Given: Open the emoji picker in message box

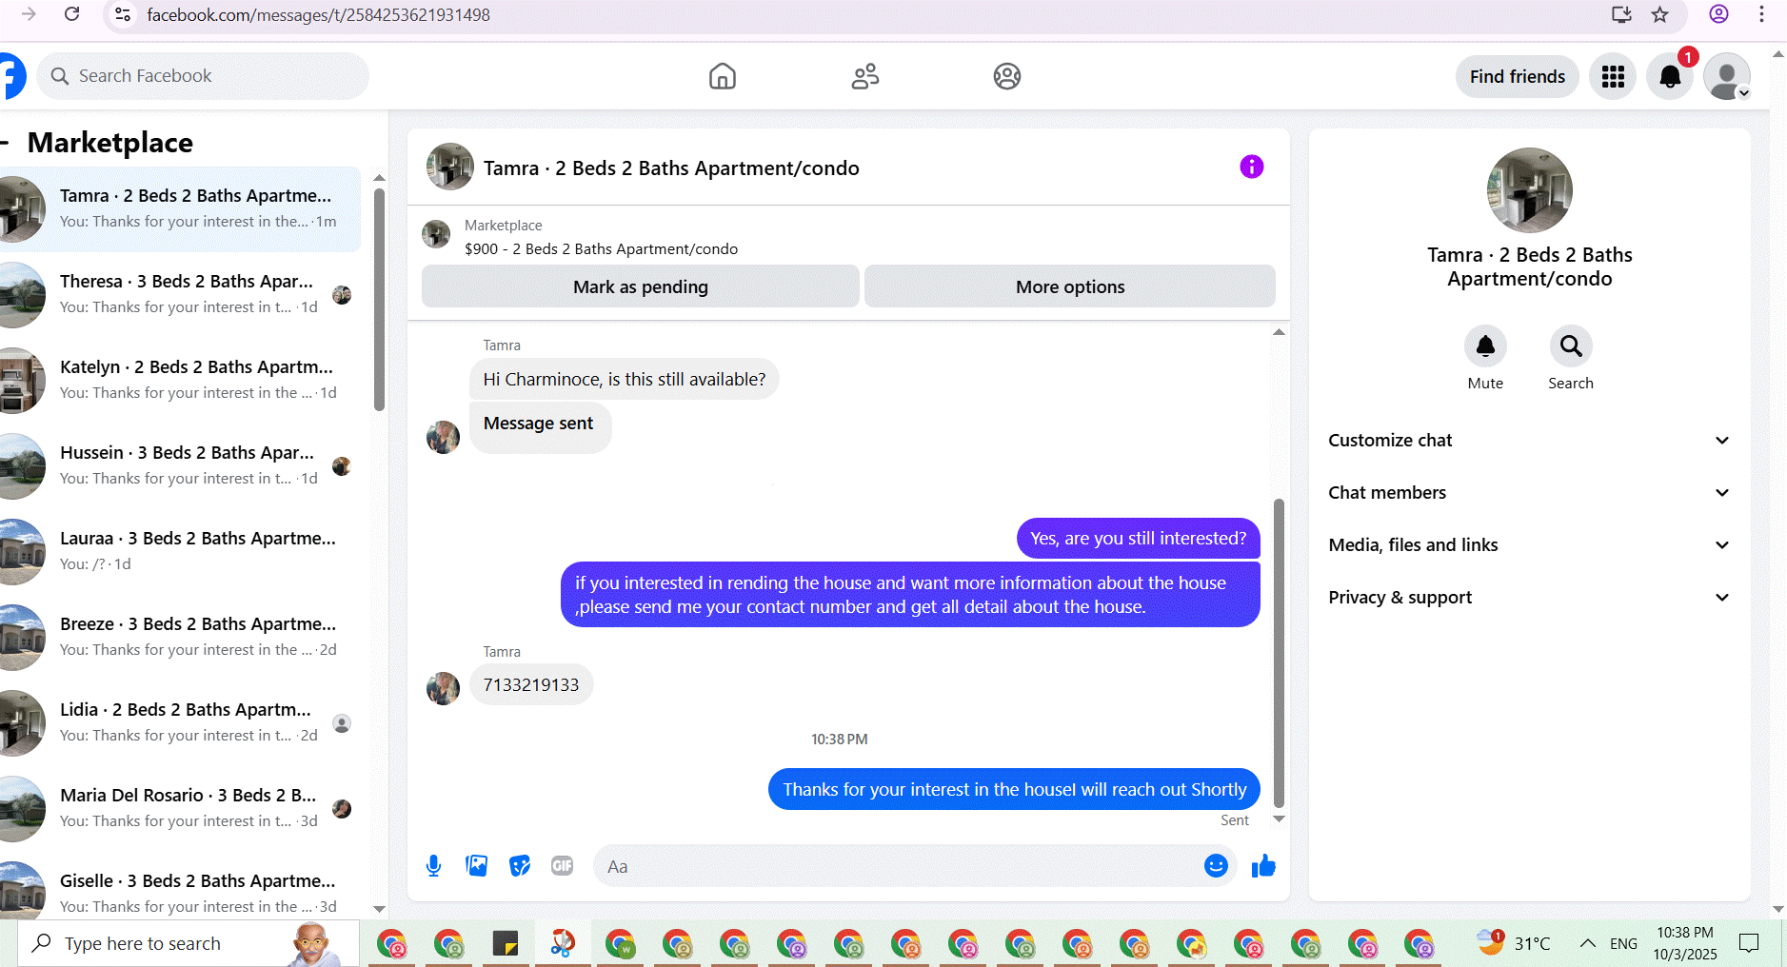Looking at the screenshot, I should pyautogui.click(x=1216, y=865).
